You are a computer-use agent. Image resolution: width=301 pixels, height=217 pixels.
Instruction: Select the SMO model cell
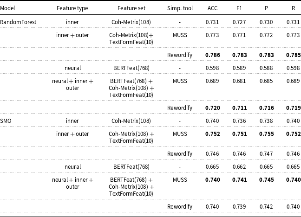click(x=6, y=121)
